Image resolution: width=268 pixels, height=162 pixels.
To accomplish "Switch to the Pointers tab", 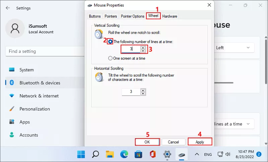I will [111, 16].
